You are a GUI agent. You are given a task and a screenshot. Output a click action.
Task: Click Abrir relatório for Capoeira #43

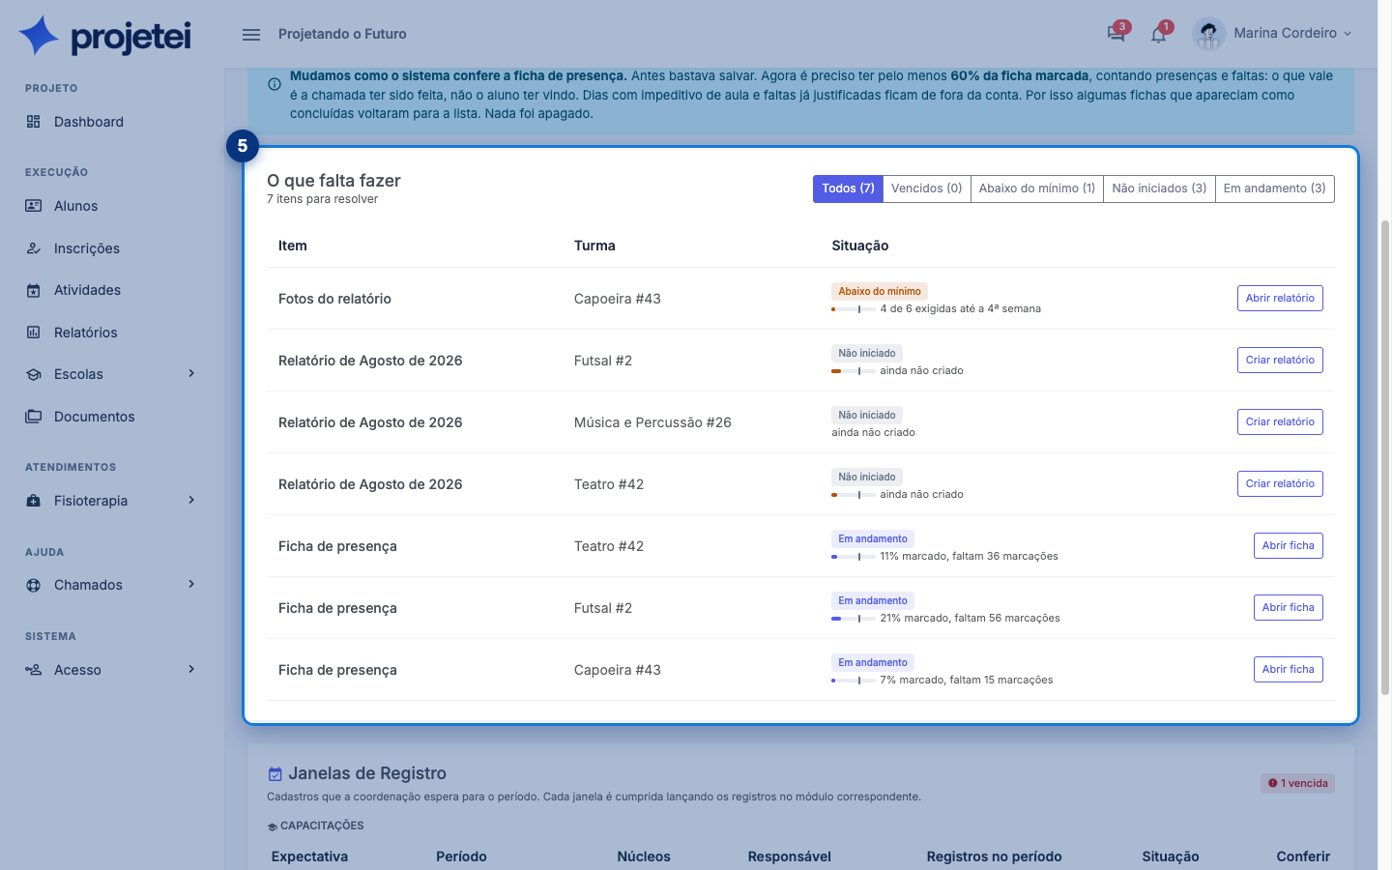coord(1280,298)
